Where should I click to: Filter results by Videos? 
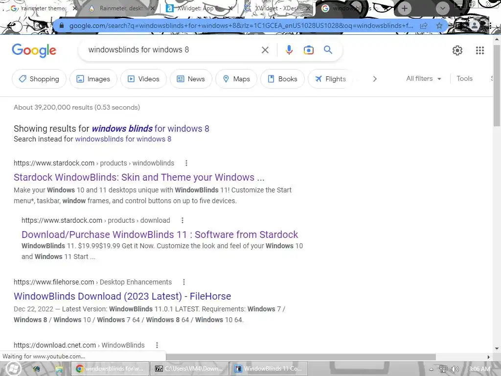pos(143,79)
